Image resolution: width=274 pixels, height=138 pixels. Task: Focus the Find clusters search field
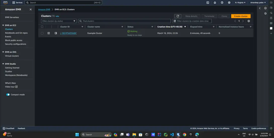pos(124,21)
